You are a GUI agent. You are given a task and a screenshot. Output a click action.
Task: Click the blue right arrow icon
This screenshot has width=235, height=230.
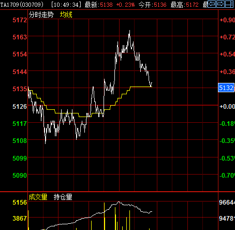[x=221, y=4]
